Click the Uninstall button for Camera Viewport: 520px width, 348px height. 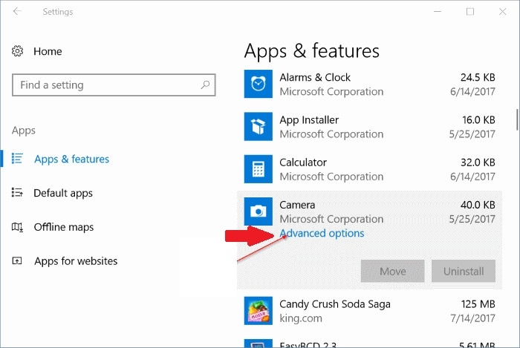click(464, 271)
